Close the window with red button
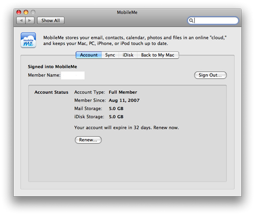The width and height of the screenshot is (255, 215). pyautogui.click(x=19, y=12)
